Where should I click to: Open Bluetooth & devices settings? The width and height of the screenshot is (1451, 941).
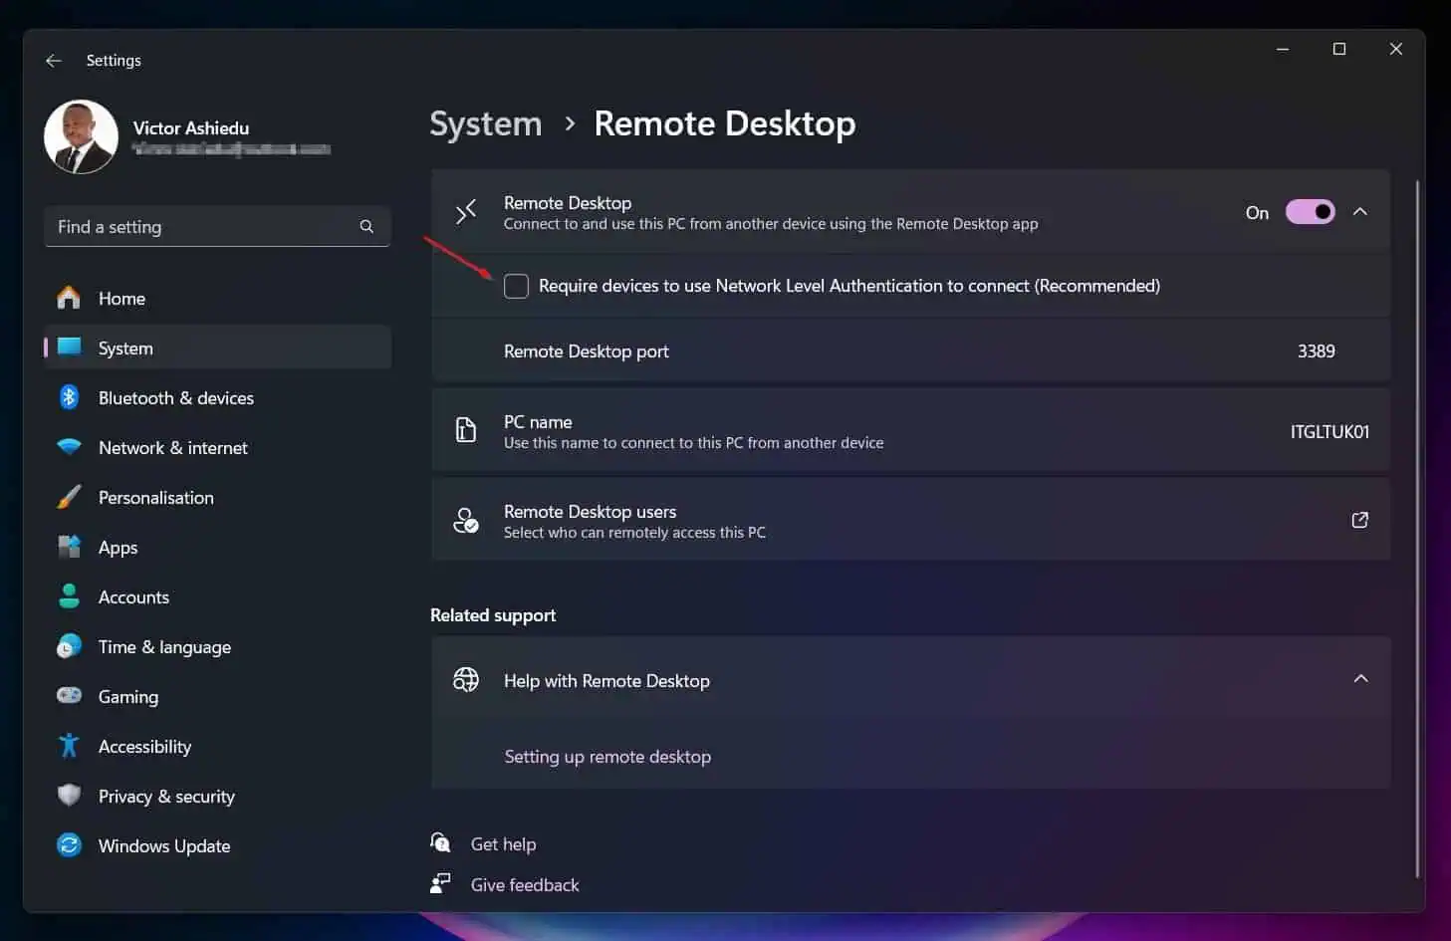click(x=217, y=398)
